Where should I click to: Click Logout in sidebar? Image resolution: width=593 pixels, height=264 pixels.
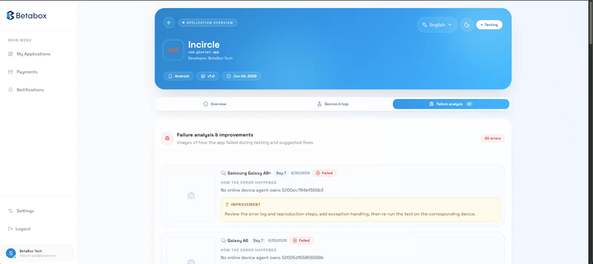[x=23, y=229]
